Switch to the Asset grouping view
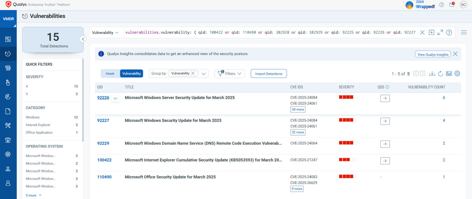472x199 pixels. 110,73
